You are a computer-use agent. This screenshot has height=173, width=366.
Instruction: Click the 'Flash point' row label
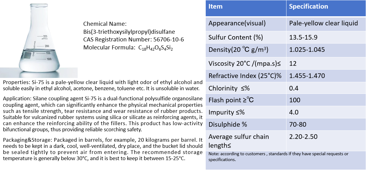[231, 100]
